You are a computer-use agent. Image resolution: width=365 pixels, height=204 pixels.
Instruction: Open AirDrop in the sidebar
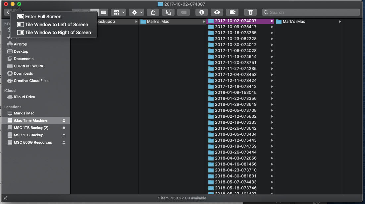point(20,44)
